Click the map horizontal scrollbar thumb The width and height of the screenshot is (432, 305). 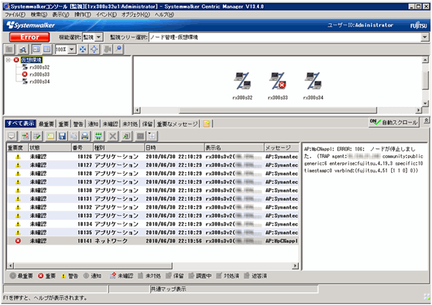click(x=278, y=110)
